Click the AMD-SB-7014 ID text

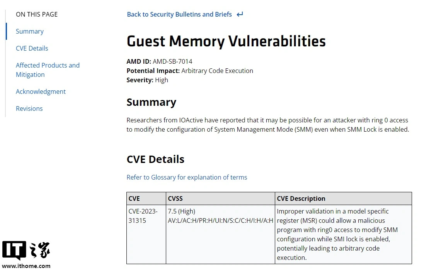pos(172,61)
